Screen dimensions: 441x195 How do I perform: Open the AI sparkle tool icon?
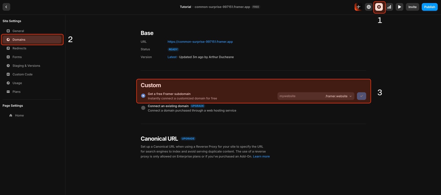(358, 7)
